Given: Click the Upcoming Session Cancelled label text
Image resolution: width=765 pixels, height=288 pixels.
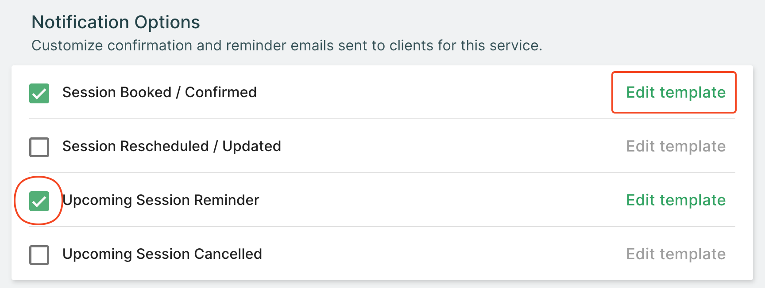Looking at the screenshot, I should [x=162, y=254].
